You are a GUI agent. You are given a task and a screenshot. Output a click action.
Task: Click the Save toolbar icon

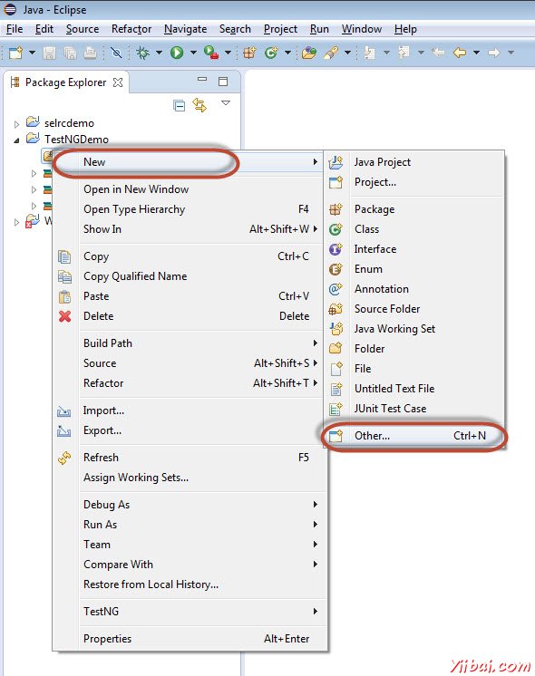tap(49, 53)
